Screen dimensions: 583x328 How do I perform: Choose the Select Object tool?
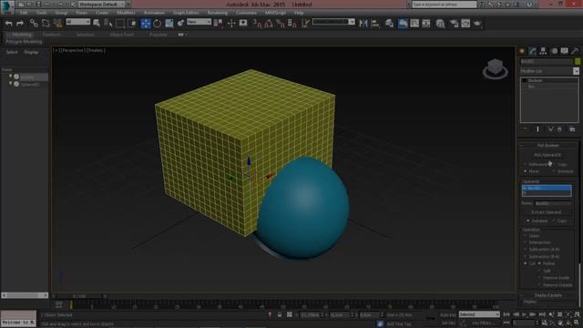[x=97, y=24]
